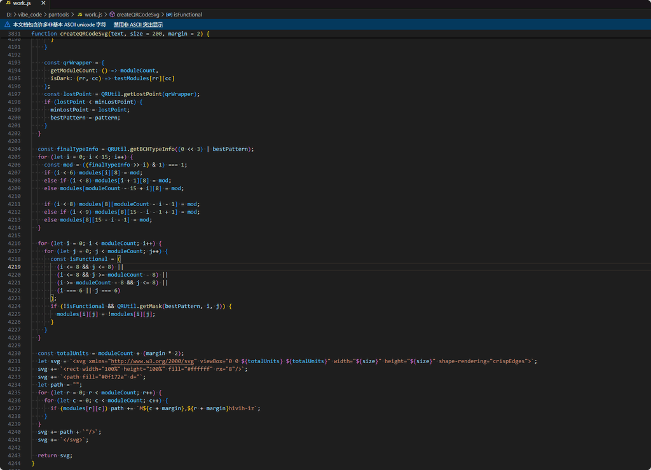
Task: Click 'minLostPoint = lostPoint;' assignment on line 4199
Action: pyautogui.click(x=90, y=110)
